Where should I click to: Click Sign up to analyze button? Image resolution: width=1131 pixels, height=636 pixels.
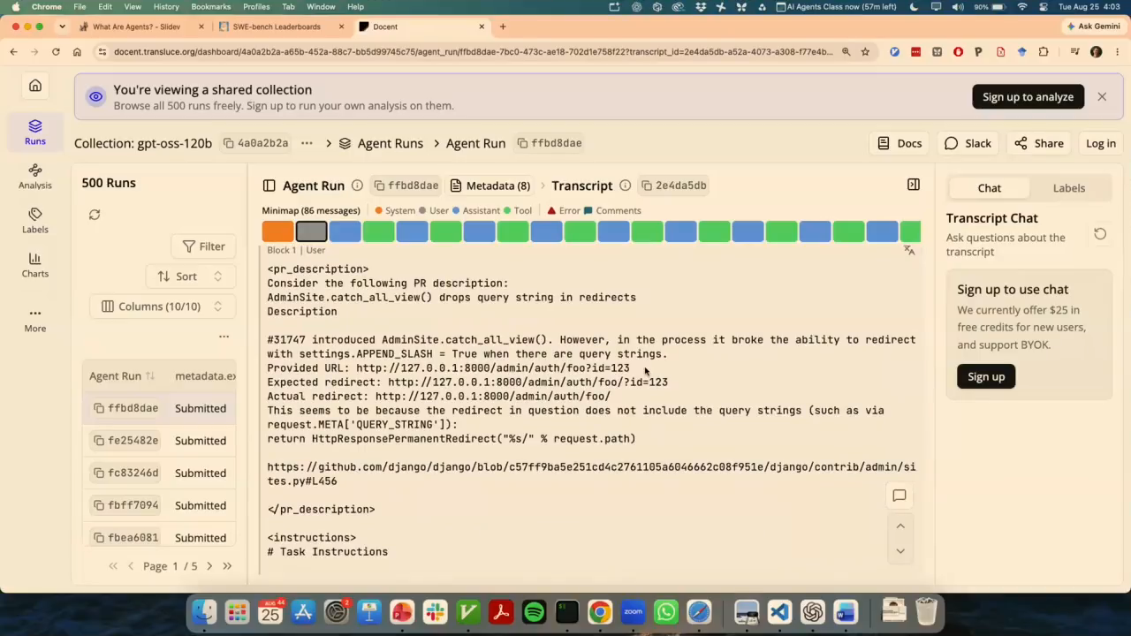coord(1028,96)
